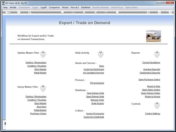This screenshot has width=176, height=132.
Task: Open the Companion menu
Action: (54, 7)
